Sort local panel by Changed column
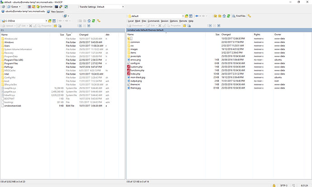This screenshot has height=187, width=312. tap(91, 35)
